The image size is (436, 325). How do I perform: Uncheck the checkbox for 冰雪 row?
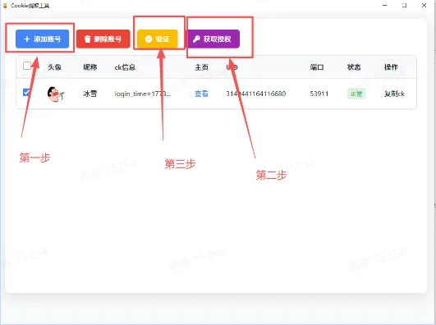[x=27, y=92]
